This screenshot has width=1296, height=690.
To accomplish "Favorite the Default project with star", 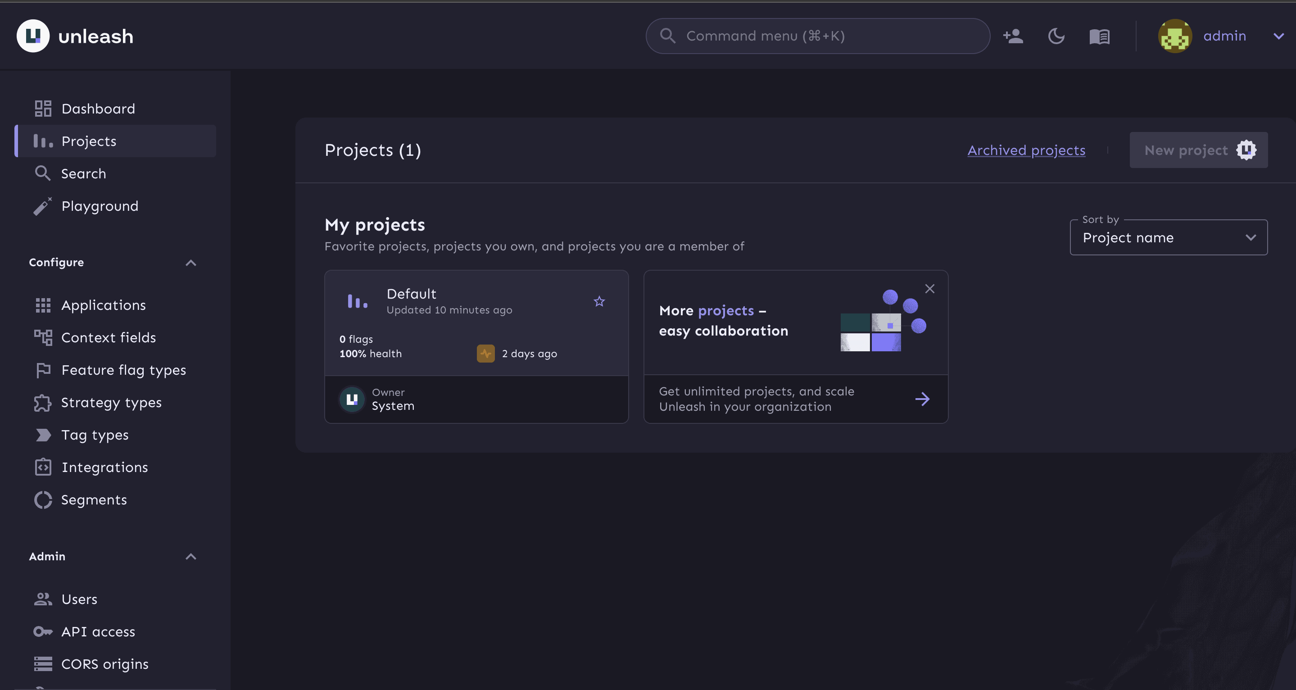I will 599,301.
